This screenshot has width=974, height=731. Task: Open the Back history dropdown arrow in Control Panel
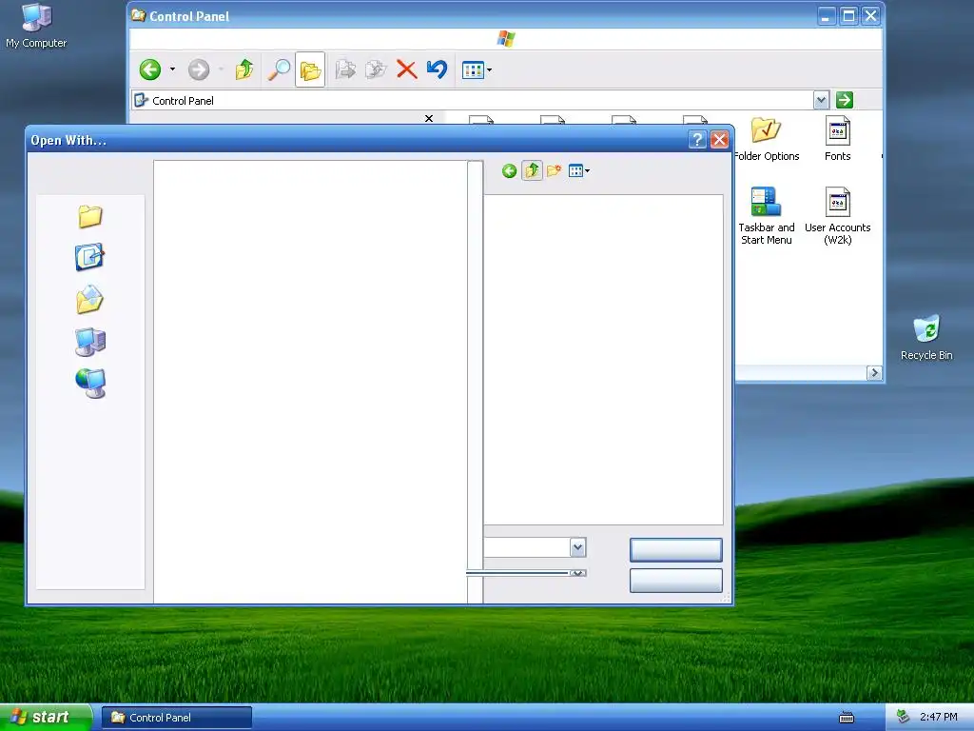coord(173,69)
